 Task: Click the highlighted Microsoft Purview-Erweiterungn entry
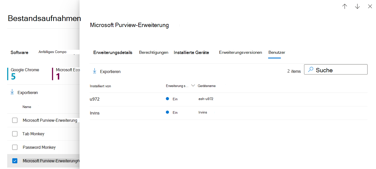tap(51, 161)
